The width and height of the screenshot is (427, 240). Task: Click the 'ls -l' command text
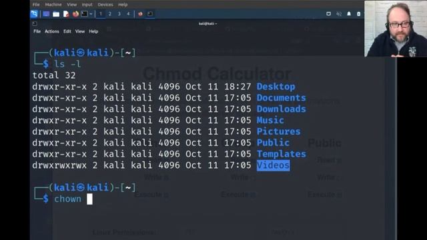point(67,64)
